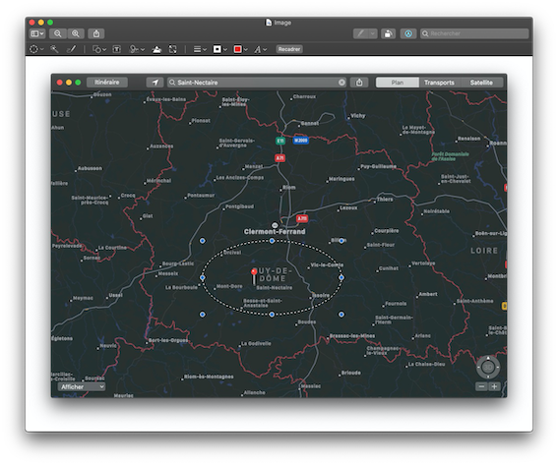Open the text style font dropdown
Viewport: 558px width, 465px height.
tap(261, 49)
